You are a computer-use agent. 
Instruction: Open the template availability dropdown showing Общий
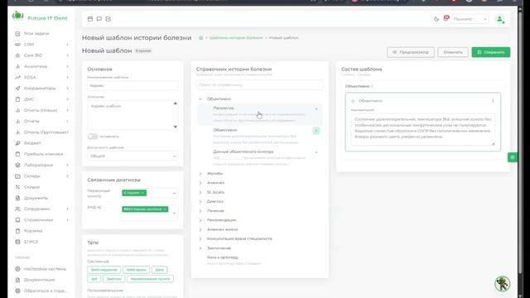(x=132, y=156)
